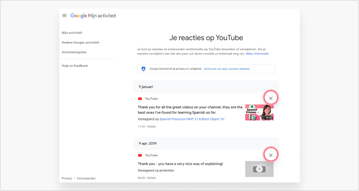Open Spanish Pronouns PART 3 video link

[x=192, y=119]
